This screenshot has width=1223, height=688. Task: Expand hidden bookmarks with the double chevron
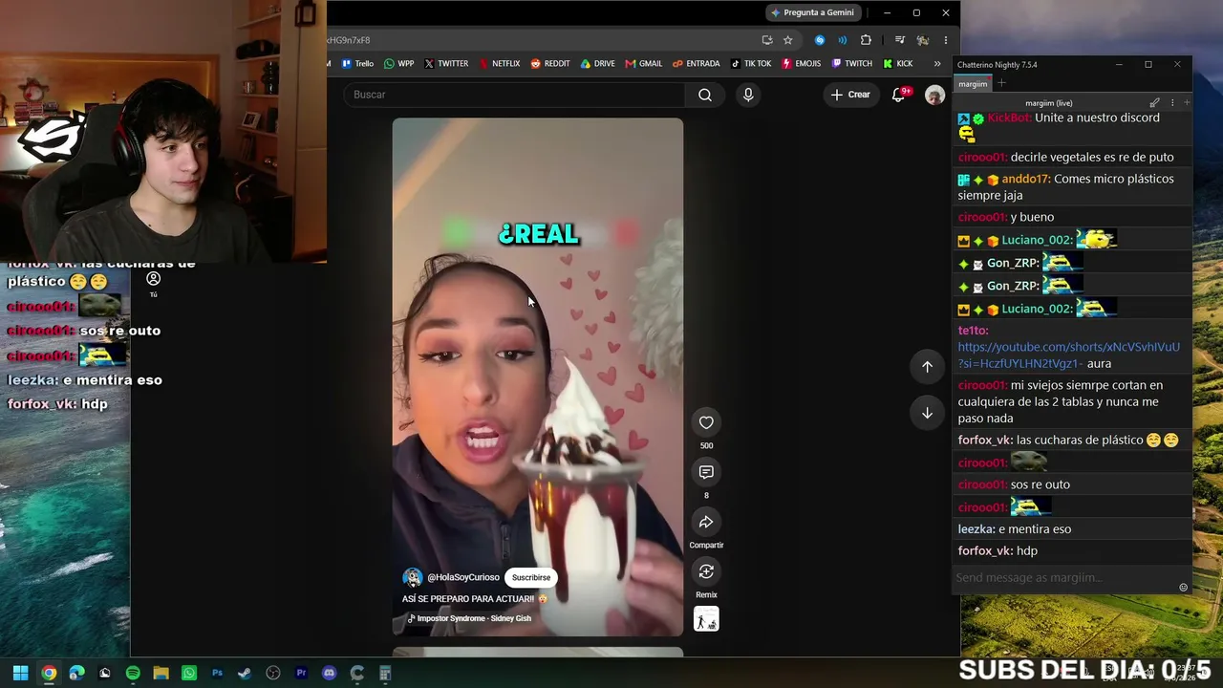[x=937, y=64]
